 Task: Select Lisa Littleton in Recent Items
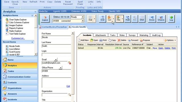(15, 49)
